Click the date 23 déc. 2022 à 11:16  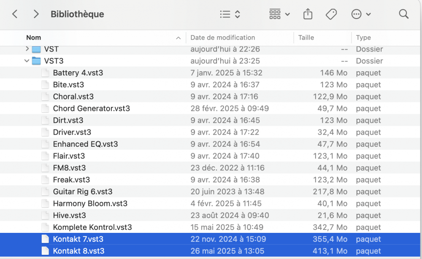click(227, 168)
